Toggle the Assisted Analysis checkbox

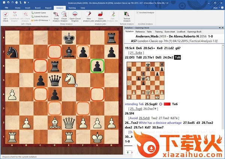[137, 12]
